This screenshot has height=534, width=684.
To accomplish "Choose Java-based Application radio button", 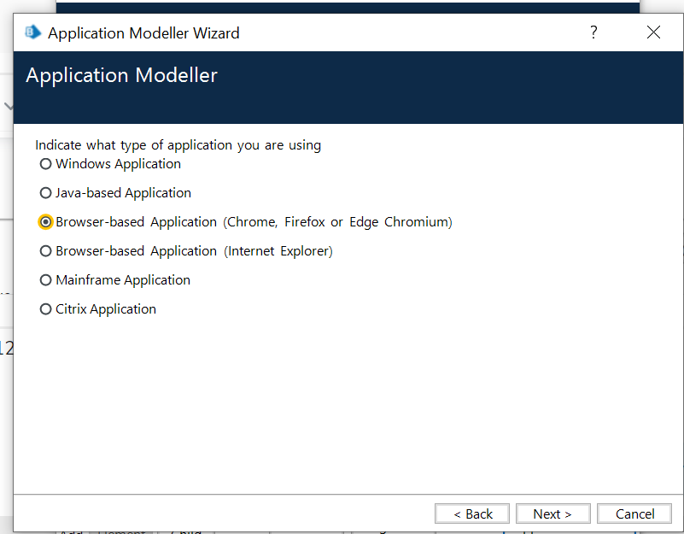I will 46,193.
